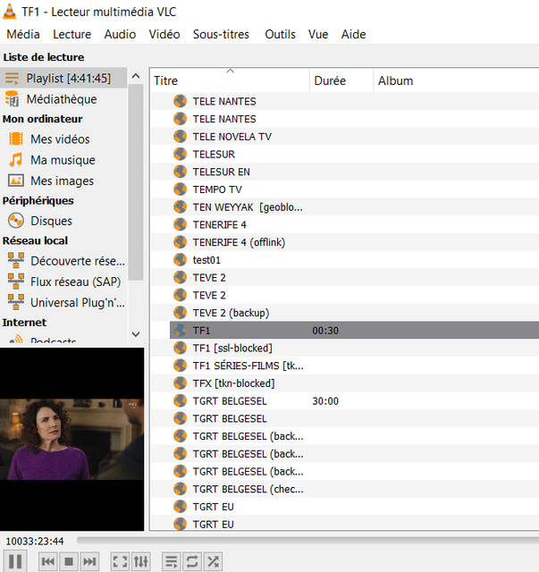Stop playback with the stop button
Screen dimensions: 539x572
point(69,561)
